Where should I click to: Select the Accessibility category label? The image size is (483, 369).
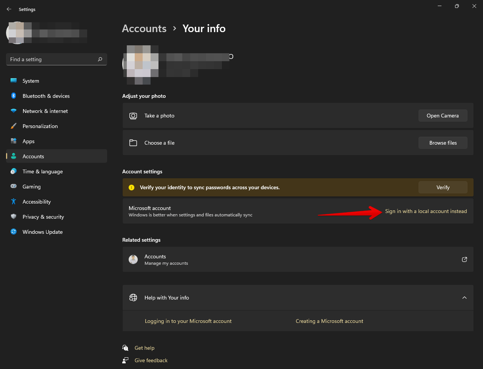click(x=37, y=202)
